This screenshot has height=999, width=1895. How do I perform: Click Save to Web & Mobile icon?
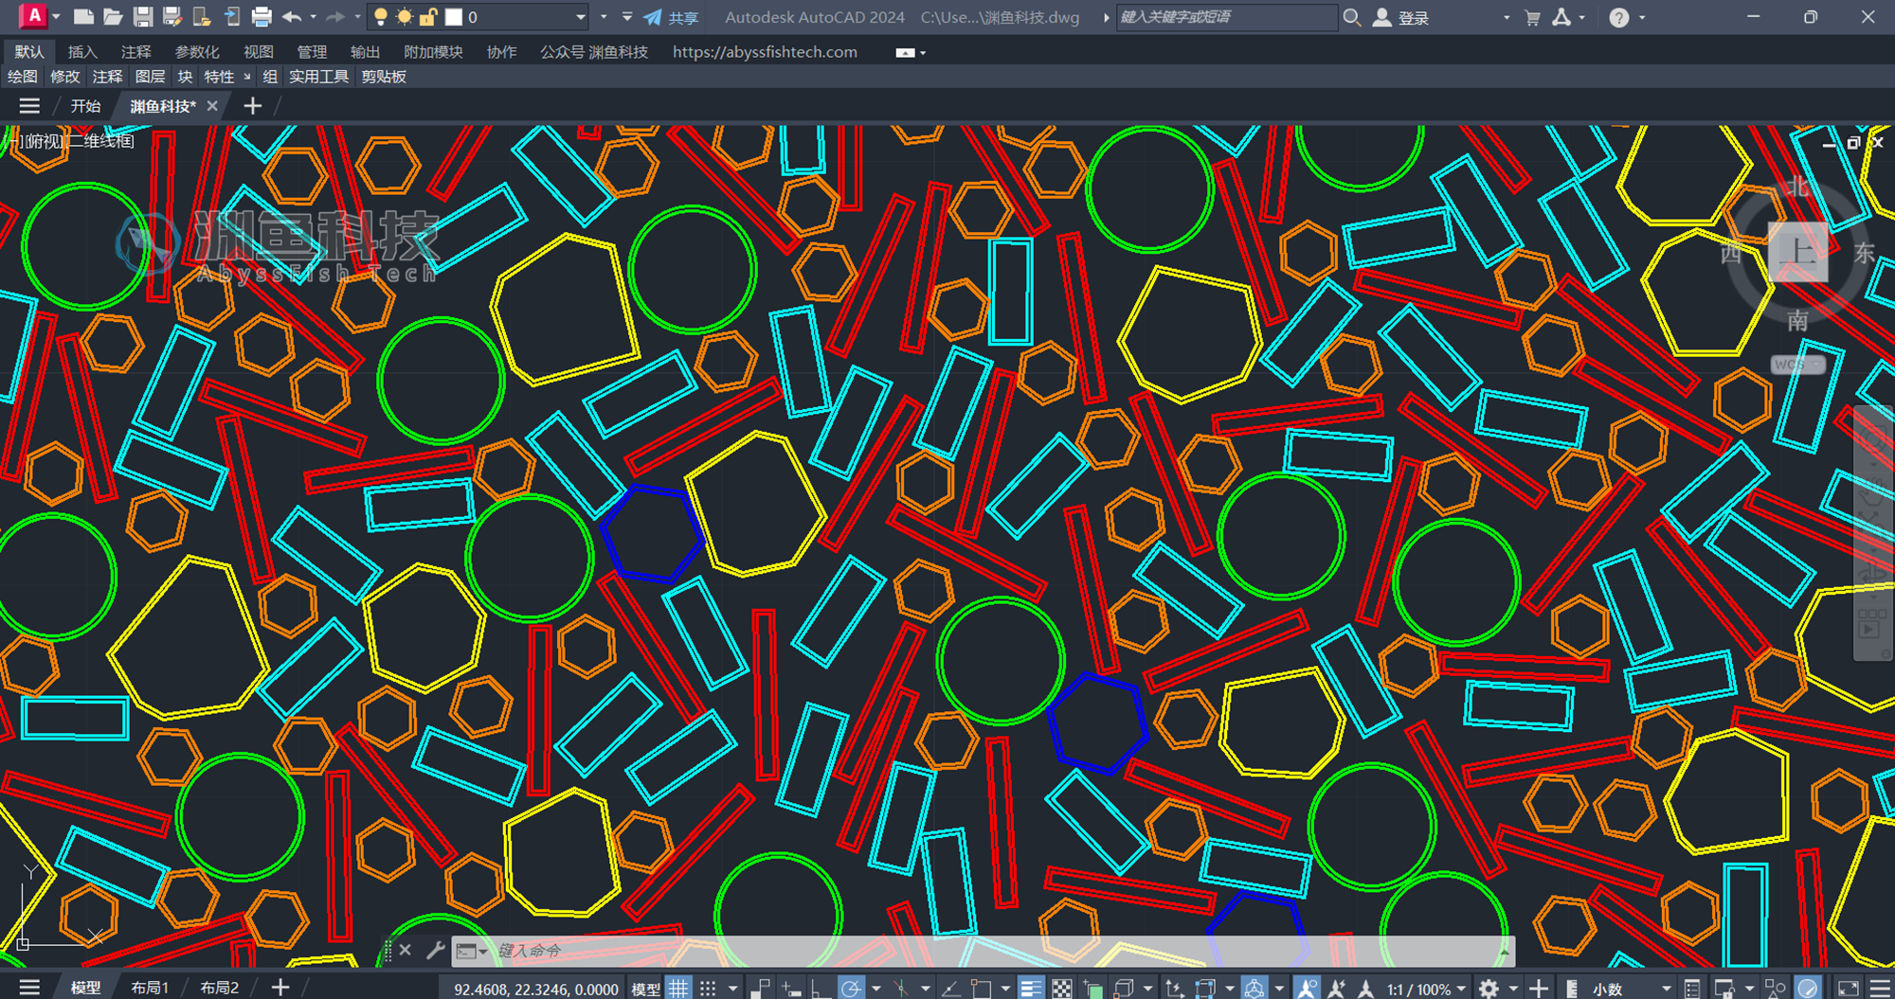(232, 17)
